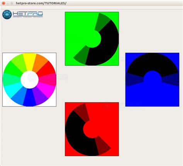Image resolution: width=183 pixels, height=166 pixels.
Task: Click the HETPRO gear logo icon
Action: (7, 15)
